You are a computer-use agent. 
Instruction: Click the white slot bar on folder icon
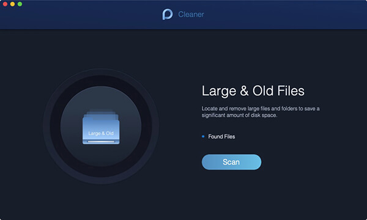coord(101,141)
